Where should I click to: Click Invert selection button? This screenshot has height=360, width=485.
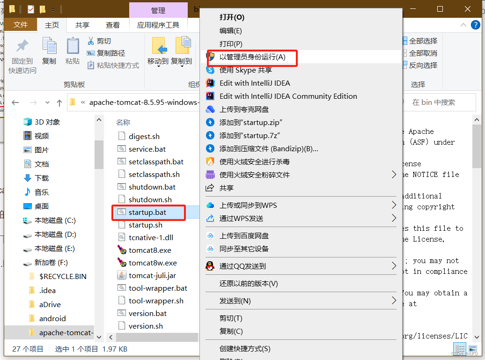tap(420, 65)
